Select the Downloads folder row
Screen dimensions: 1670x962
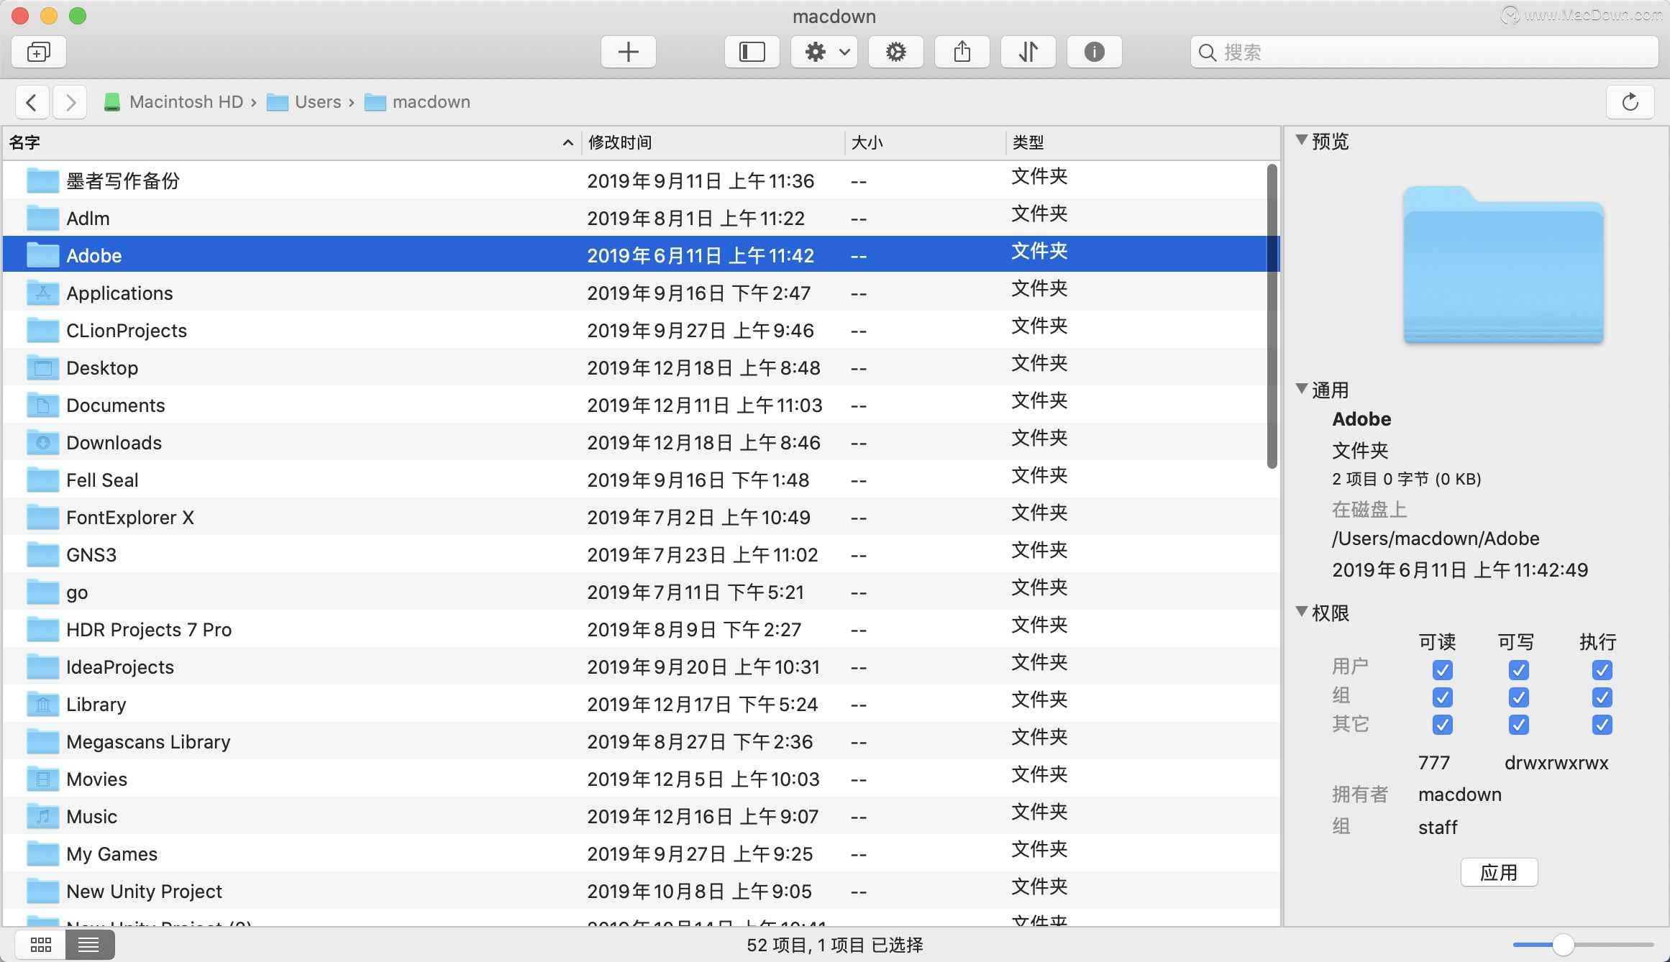coord(114,443)
